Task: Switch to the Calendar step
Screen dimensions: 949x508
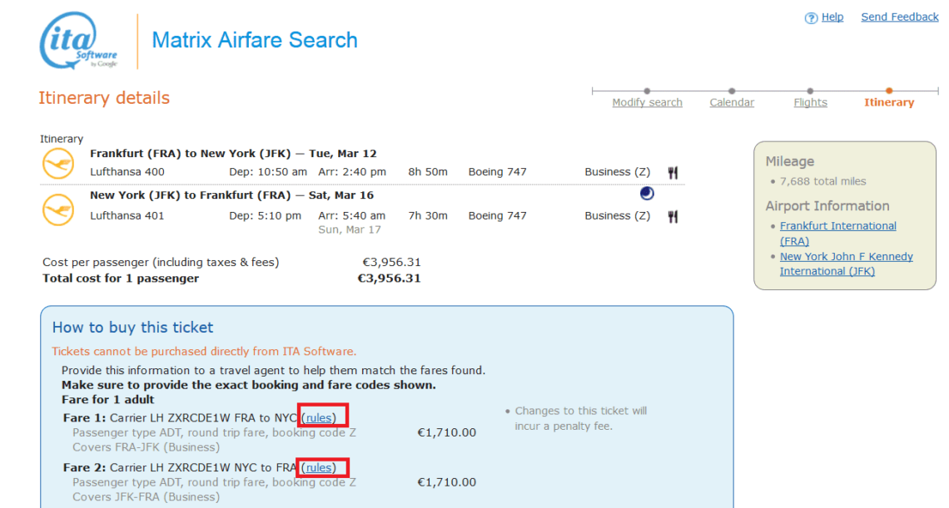Action: [x=732, y=102]
